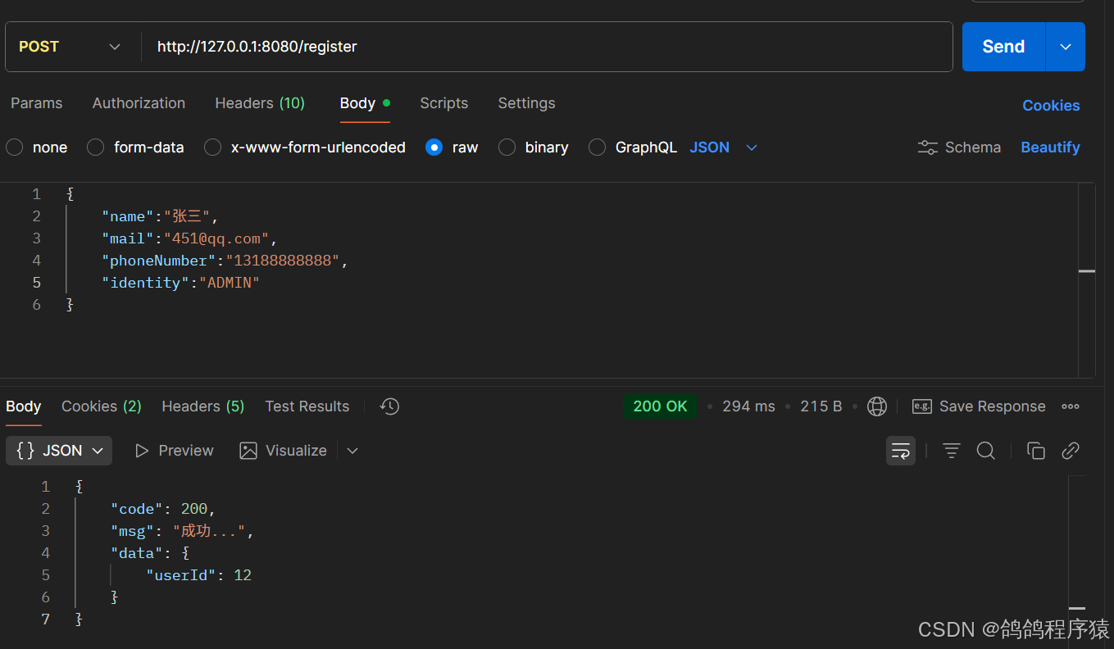Click Save Response
Image resolution: width=1114 pixels, height=649 pixels.
tap(979, 406)
